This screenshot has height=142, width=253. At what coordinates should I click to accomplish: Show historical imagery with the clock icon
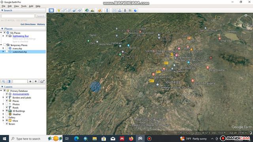87,11
